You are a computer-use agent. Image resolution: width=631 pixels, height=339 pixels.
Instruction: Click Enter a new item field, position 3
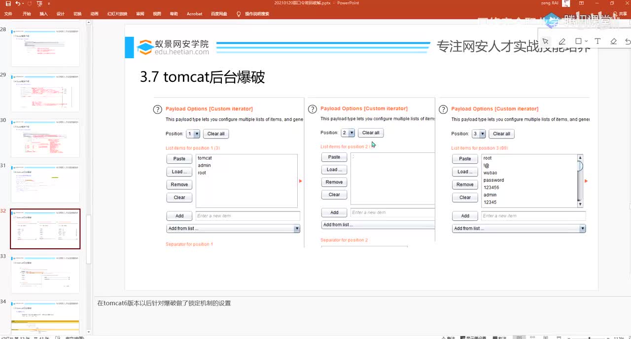(533, 216)
